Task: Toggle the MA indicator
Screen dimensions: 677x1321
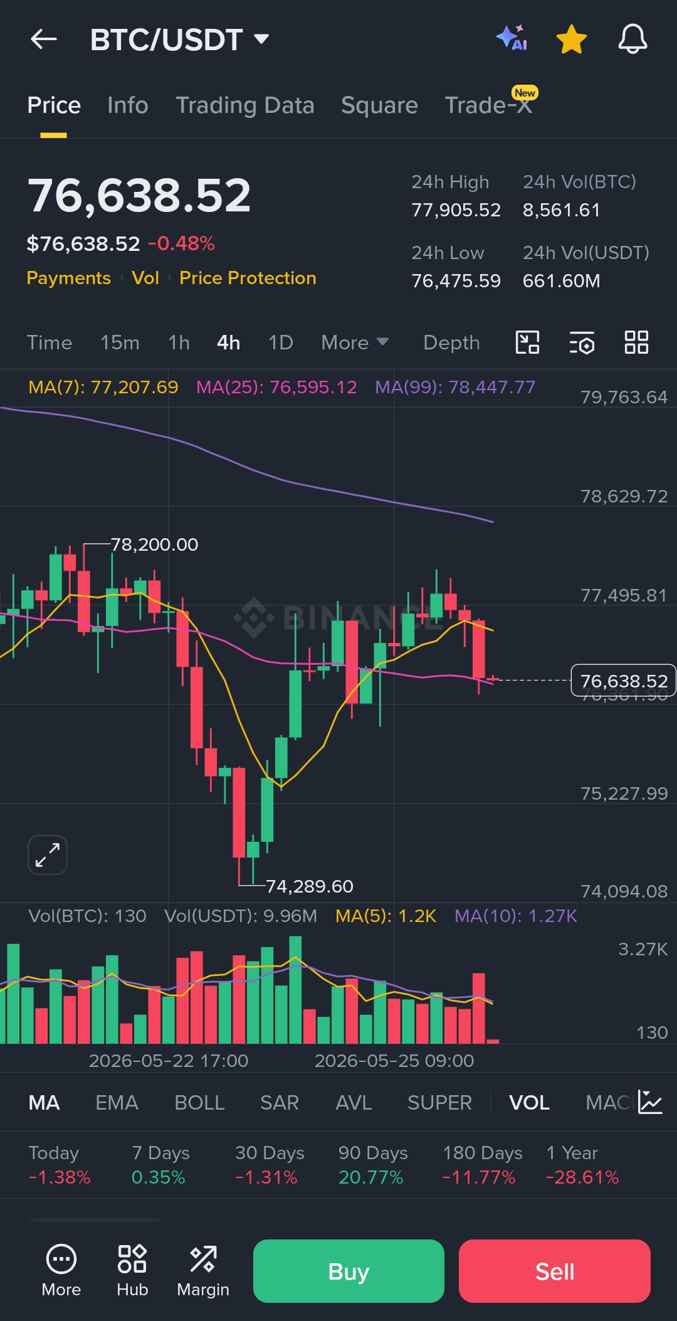Action: (44, 1103)
